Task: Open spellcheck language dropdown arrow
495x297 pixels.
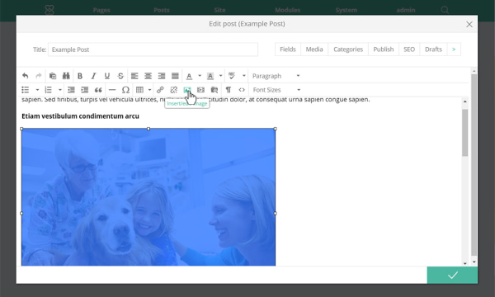Action: point(243,76)
